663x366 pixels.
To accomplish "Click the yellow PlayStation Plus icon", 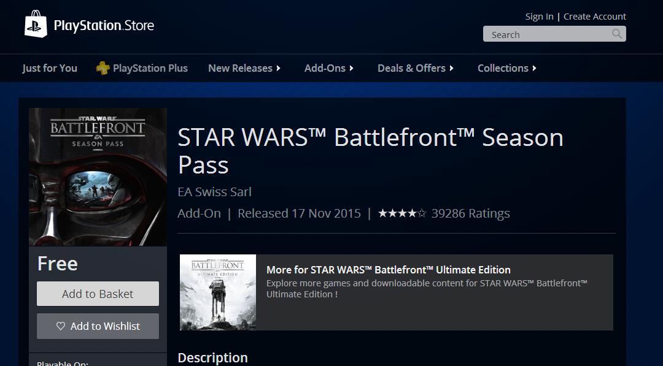I will pyautogui.click(x=103, y=68).
